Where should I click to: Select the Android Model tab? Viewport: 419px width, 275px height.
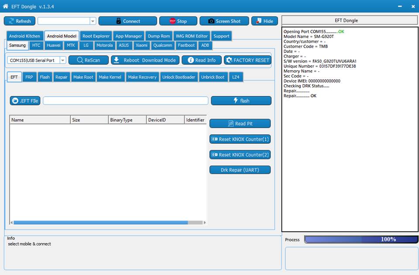click(62, 36)
